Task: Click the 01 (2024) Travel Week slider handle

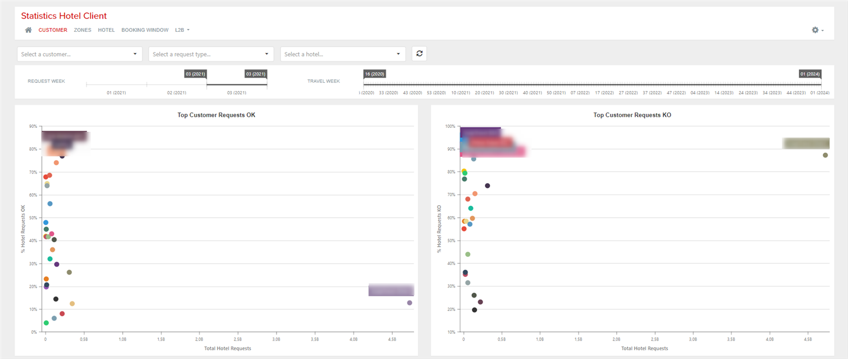Action: [x=809, y=74]
